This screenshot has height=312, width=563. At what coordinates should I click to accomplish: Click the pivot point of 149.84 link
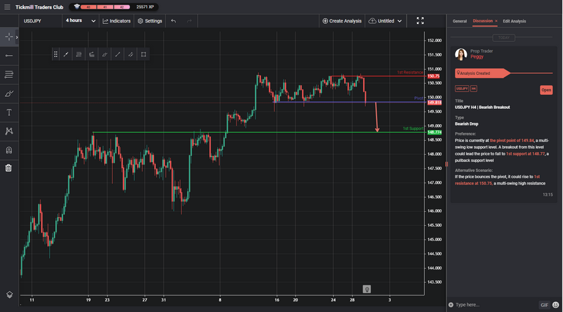coord(512,140)
